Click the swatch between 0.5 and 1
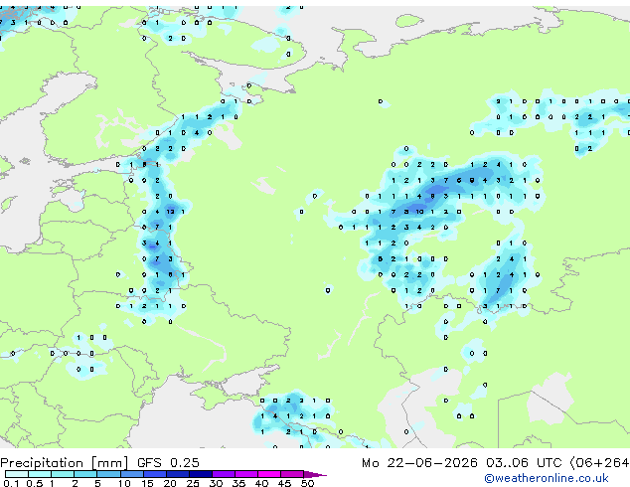Viewport: 630px width, 487px height. [x=40, y=474]
